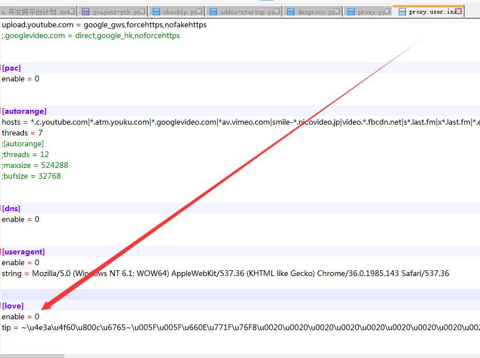Click the [useragent] section header
The height and width of the screenshot is (358, 480).
[23, 252]
